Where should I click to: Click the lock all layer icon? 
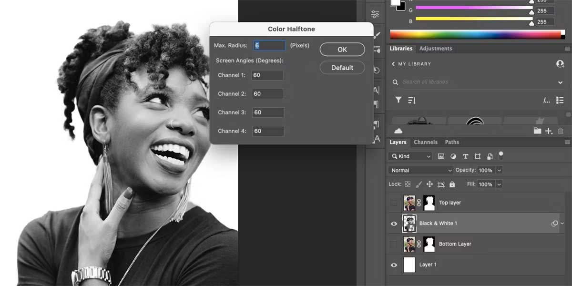[452, 184]
